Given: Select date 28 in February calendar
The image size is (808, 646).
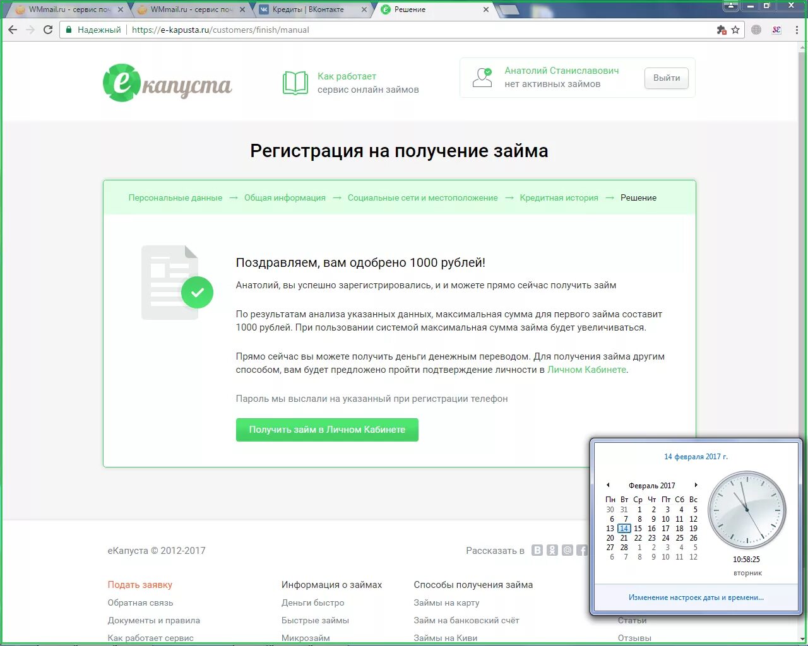Looking at the screenshot, I should point(624,548).
